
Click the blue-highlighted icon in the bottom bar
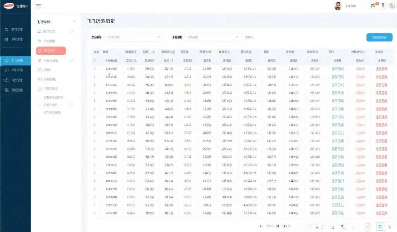pos(380,227)
